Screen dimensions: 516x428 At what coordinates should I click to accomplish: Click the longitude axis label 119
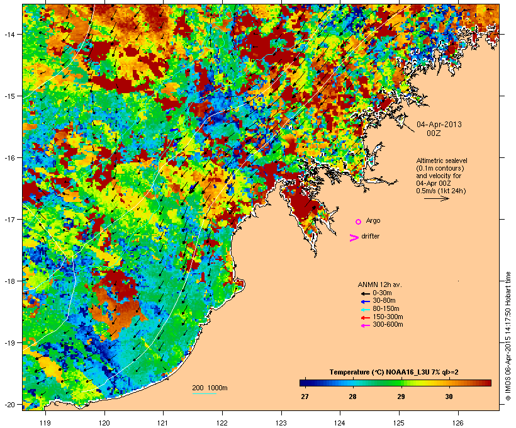45,422
